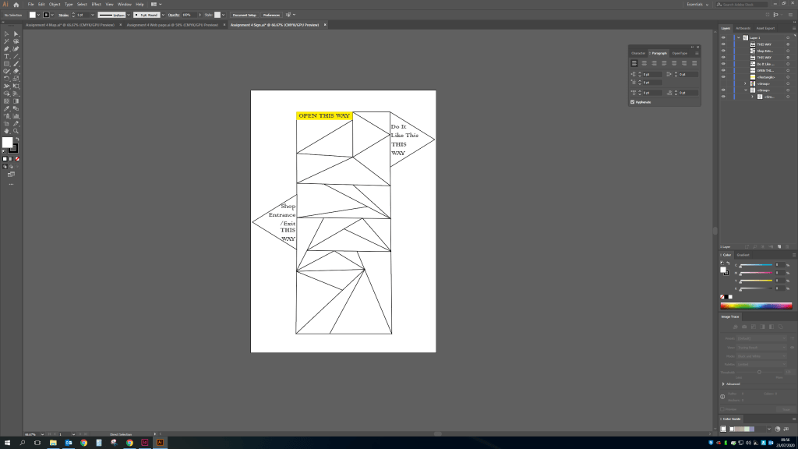
Task: Click the align left paragraph icon
Action: [x=634, y=62]
